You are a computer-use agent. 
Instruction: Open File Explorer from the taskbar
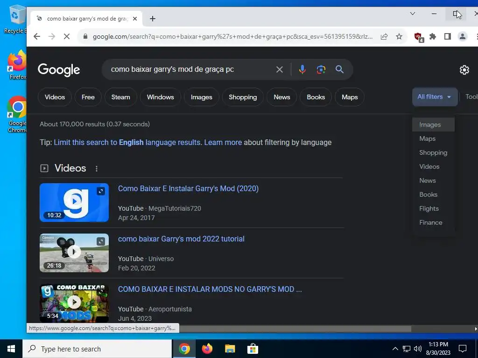(x=230, y=349)
